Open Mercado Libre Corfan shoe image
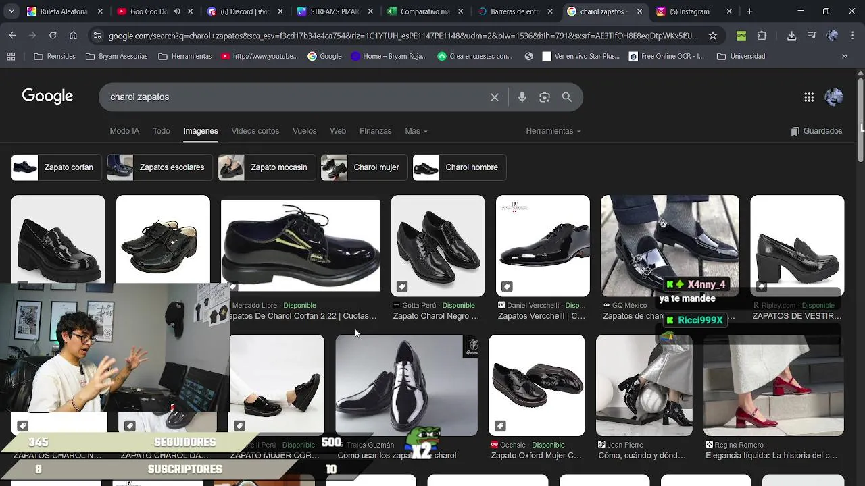 click(x=300, y=246)
